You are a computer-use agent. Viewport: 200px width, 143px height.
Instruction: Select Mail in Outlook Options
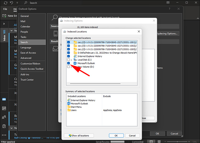click(x=32, y=21)
